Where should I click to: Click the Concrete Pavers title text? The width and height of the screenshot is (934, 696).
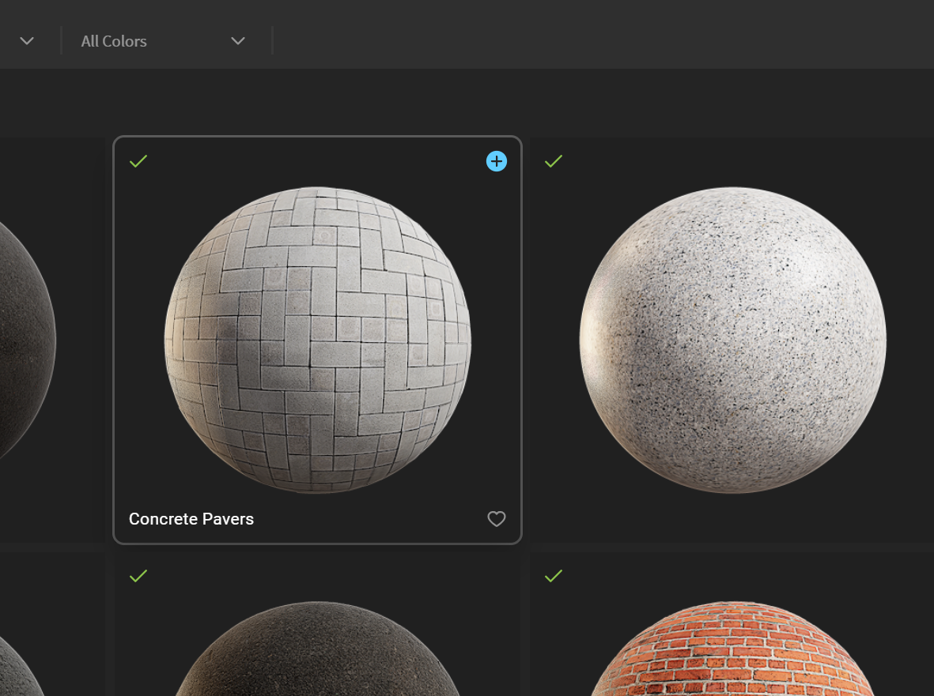[191, 519]
